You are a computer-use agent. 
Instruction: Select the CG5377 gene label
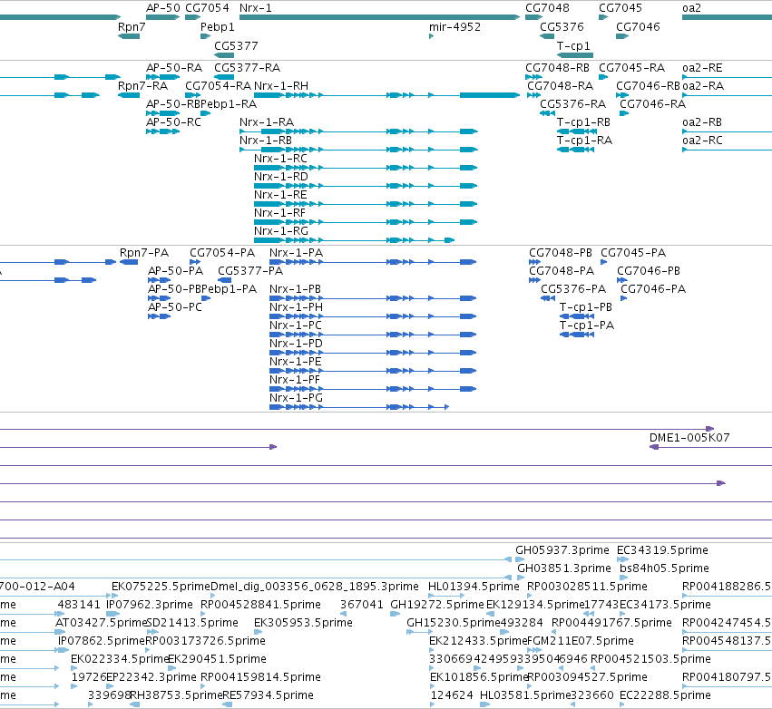[236, 45]
